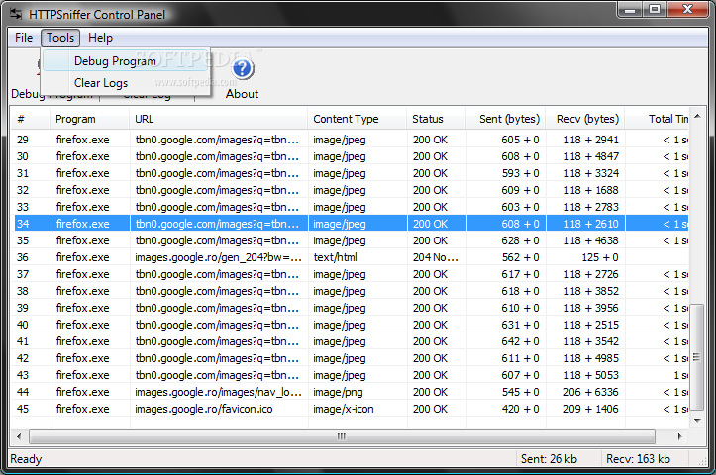This screenshot has width=716, height=475.
Task: Sort by the Program column header
Action: click(89, 119)
